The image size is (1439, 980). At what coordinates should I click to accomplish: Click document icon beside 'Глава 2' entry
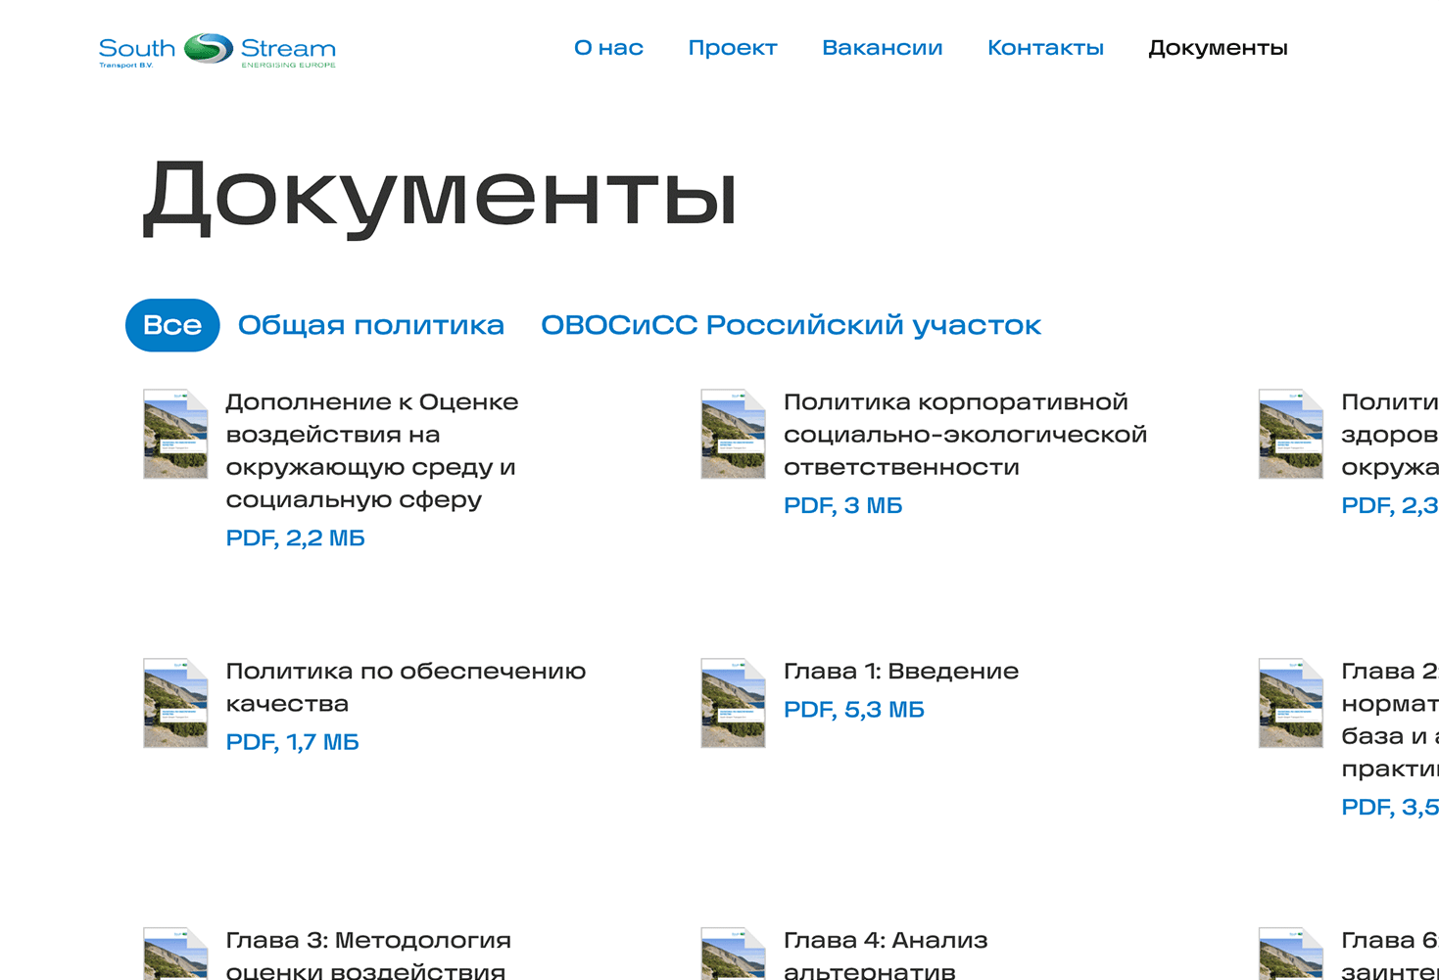(x=1290, y=703)
